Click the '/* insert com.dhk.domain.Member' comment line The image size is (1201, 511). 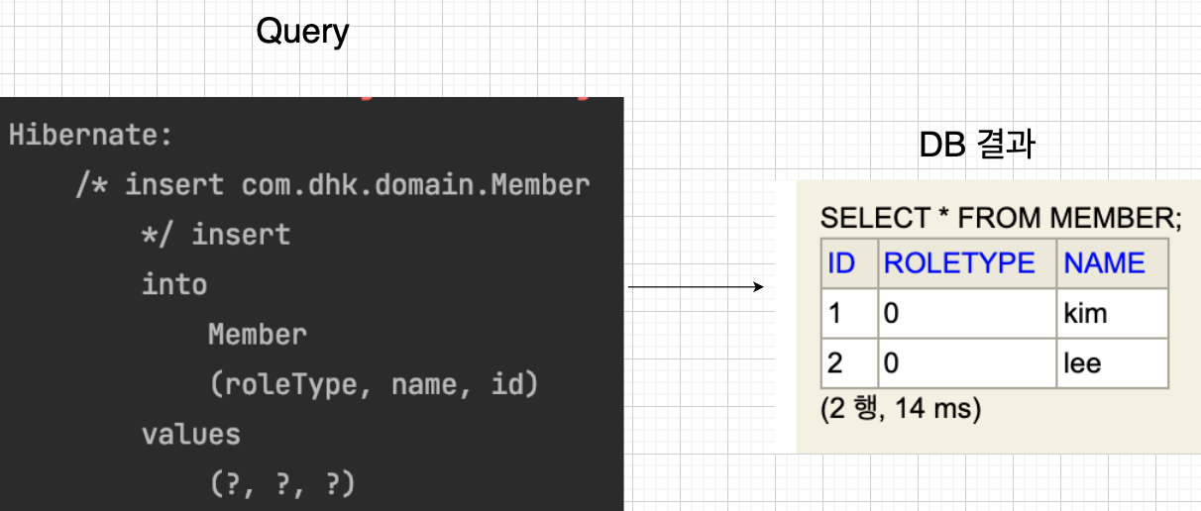(x=333, y=185)
